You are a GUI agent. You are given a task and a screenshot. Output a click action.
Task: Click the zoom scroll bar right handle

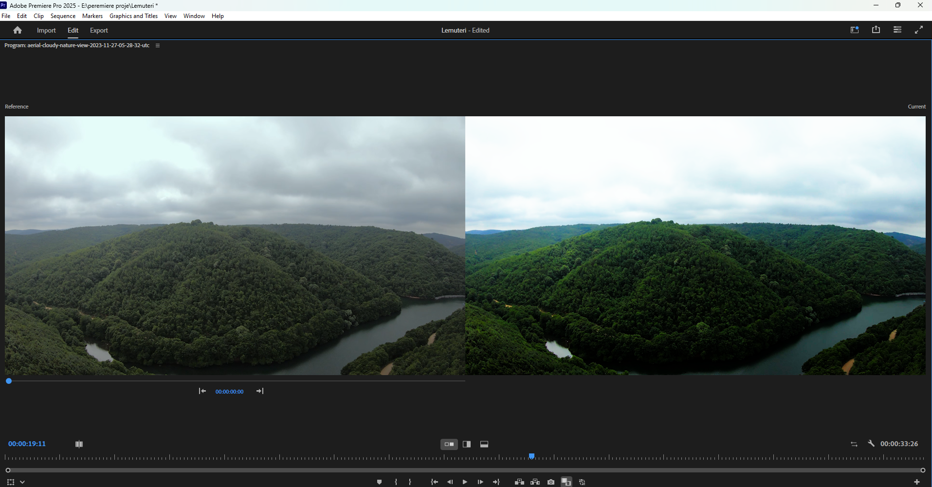pos(923,470)
